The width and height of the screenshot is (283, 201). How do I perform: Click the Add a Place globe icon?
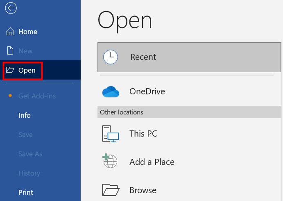pyautogui.click(x=111, y=162)
